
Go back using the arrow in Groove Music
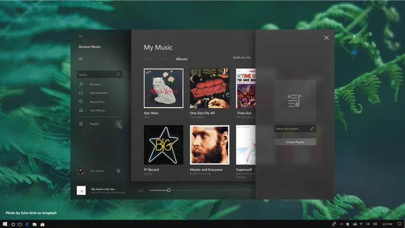(81, 36)
